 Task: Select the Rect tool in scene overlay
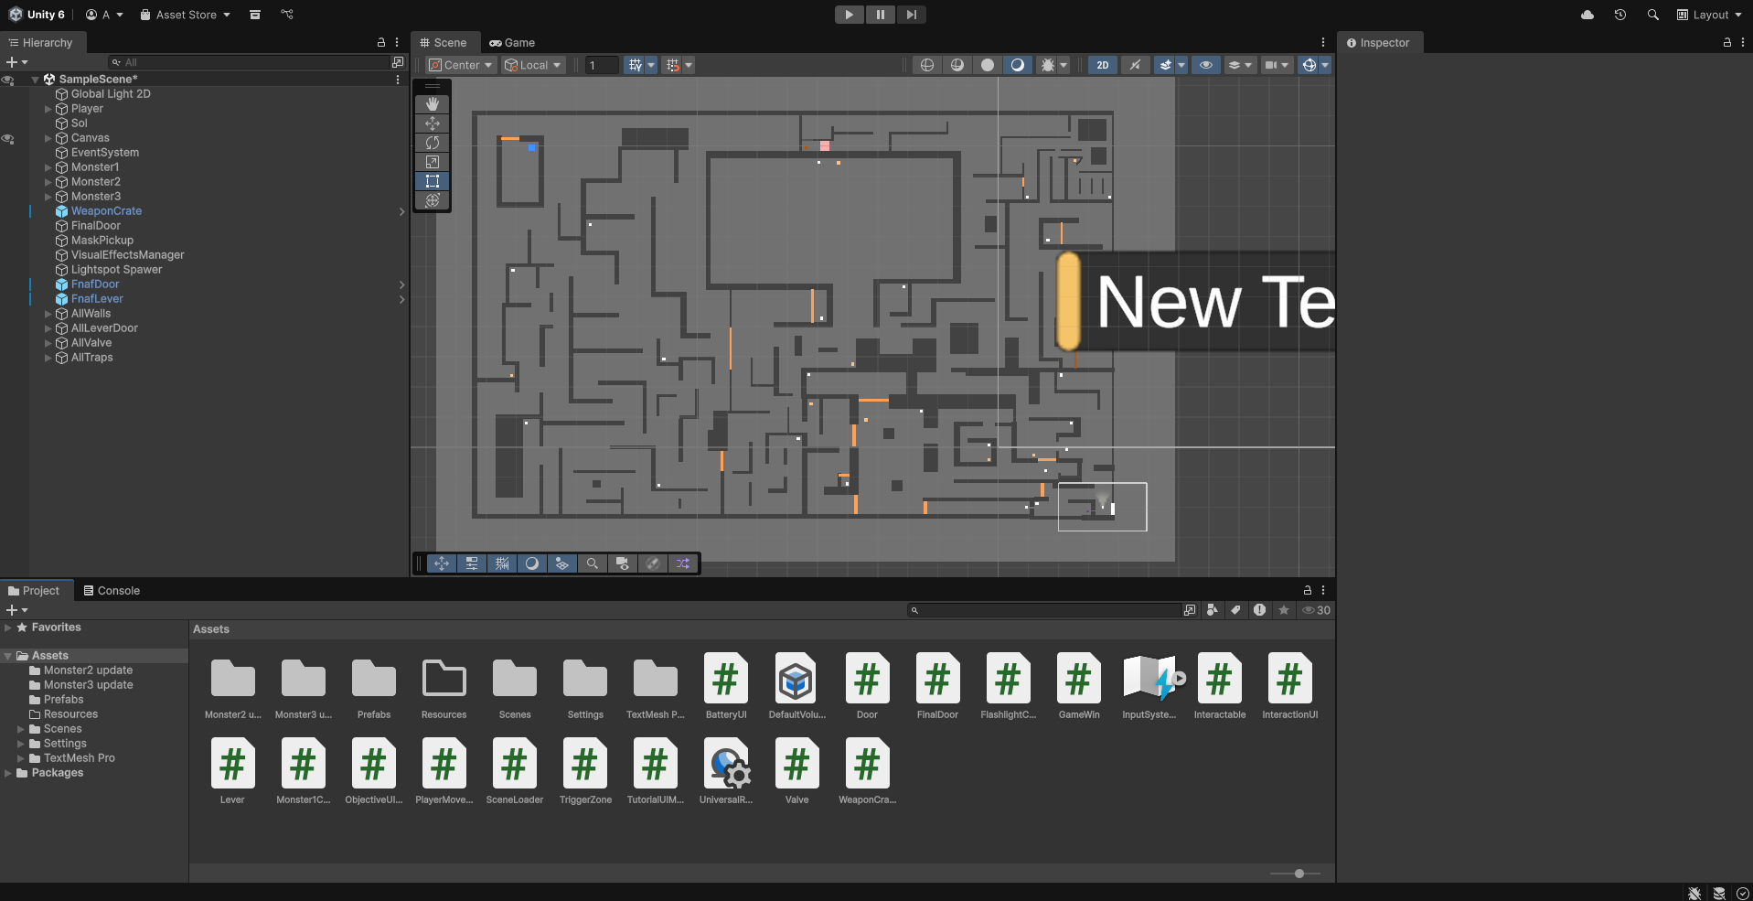433,181
